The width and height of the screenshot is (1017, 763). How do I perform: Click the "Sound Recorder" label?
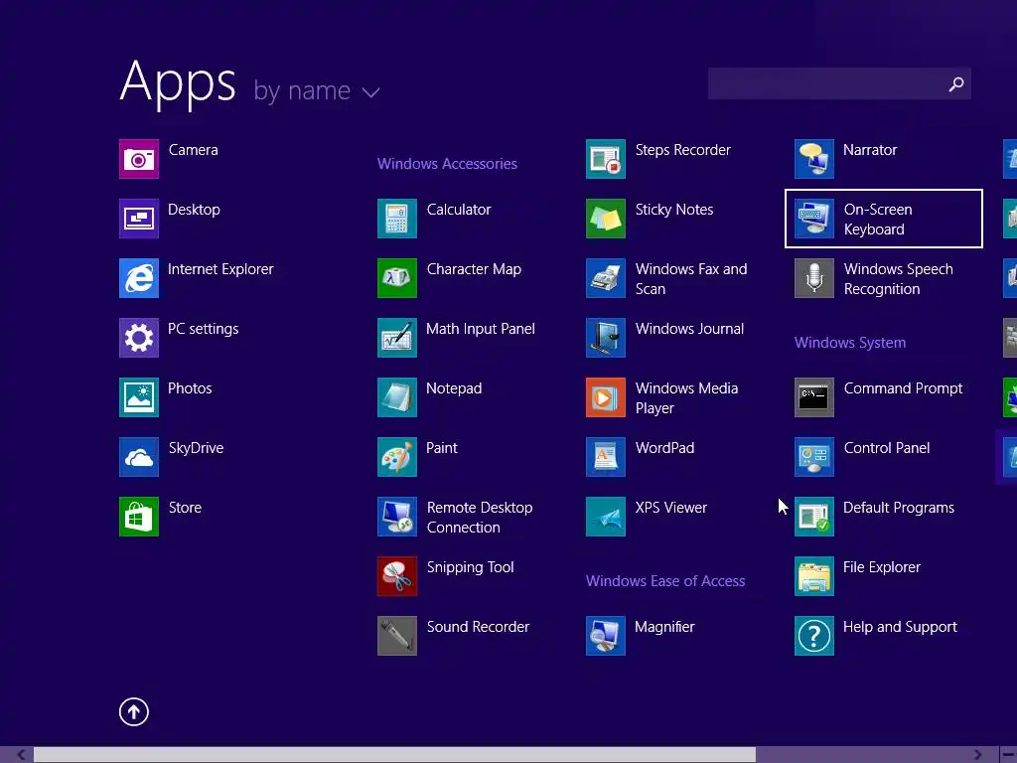point(478,628)
